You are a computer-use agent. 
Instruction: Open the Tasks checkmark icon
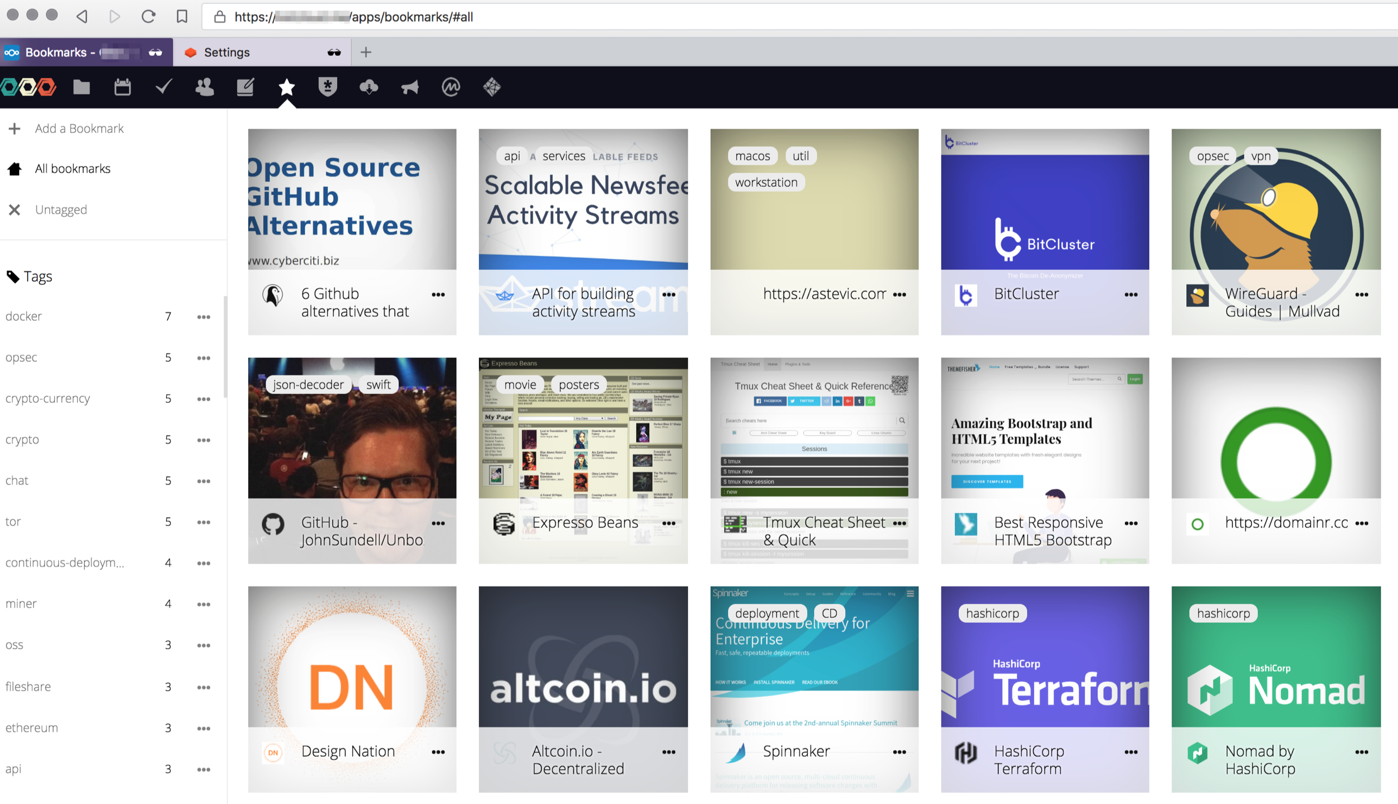[x=163, y=87]
